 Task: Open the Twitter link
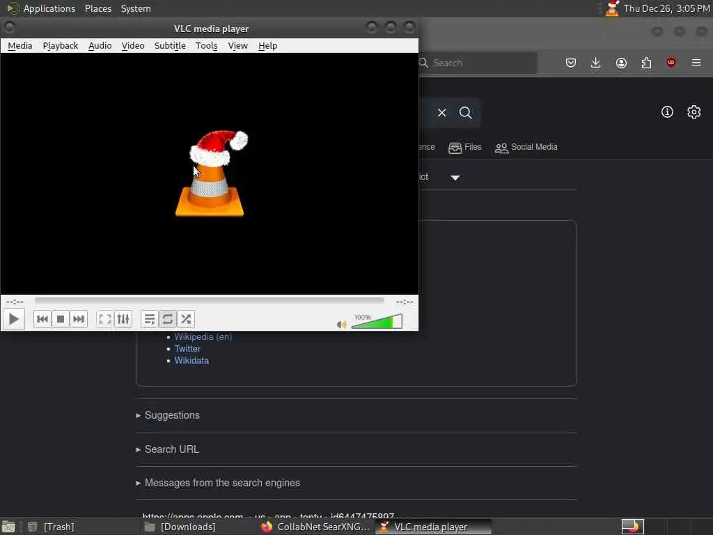tap(187, 348)
